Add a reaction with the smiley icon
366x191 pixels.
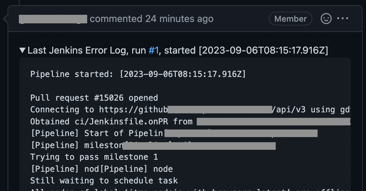326,19
